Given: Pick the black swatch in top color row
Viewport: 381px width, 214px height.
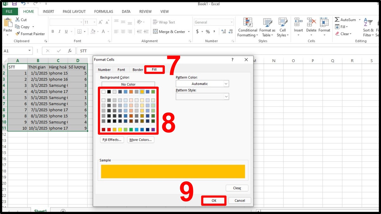Looking at the screenshot, I should (109, 92).
